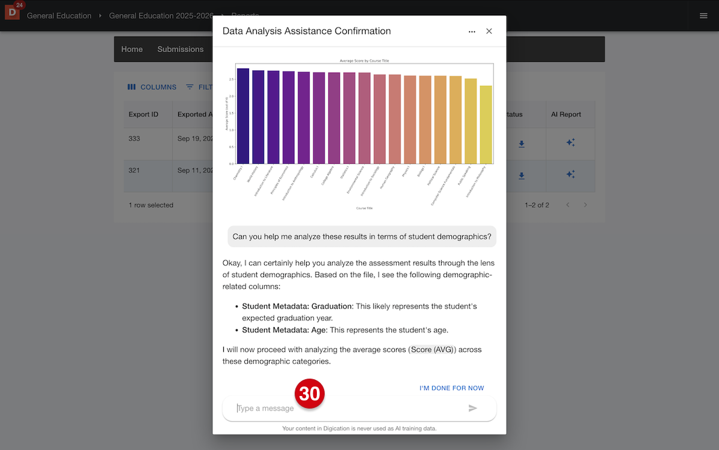
Task: Click I'M DONE FOR NOW
Action: click(x=452, y=388)
